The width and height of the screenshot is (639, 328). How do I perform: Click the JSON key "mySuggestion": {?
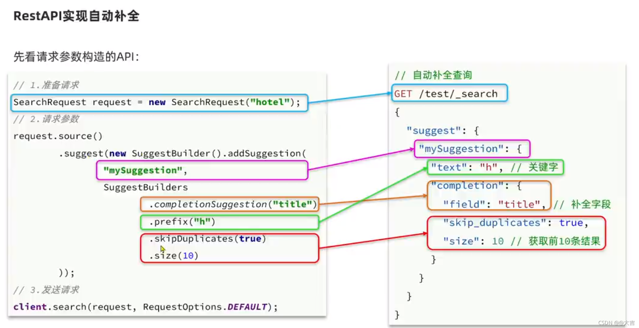click(470, 149)
